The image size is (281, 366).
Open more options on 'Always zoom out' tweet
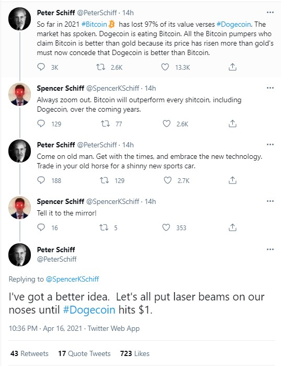(x=270, y=88)
